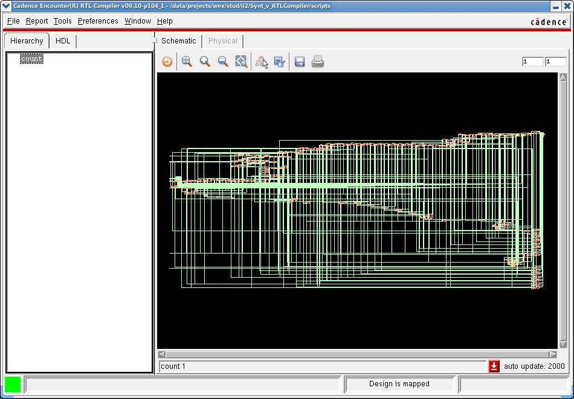Click the horizontal scrollbar left arrow

coord(162,354)
